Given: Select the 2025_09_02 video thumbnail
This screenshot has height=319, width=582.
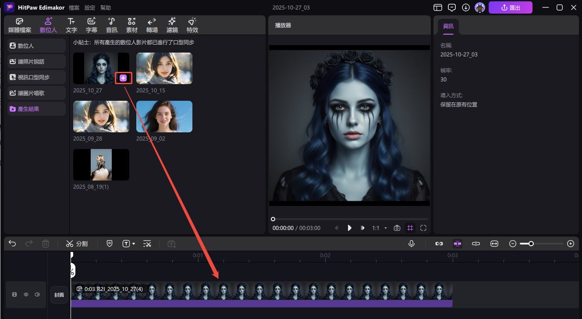Looking at the screenshot, I should coord(164,117).
